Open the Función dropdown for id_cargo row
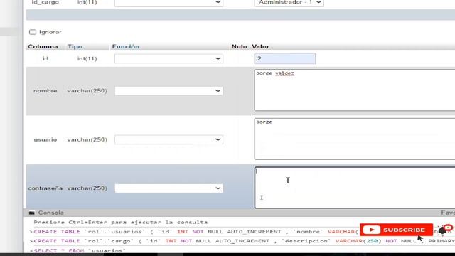This screenshot has width=455, height=256. click(168, 3)
